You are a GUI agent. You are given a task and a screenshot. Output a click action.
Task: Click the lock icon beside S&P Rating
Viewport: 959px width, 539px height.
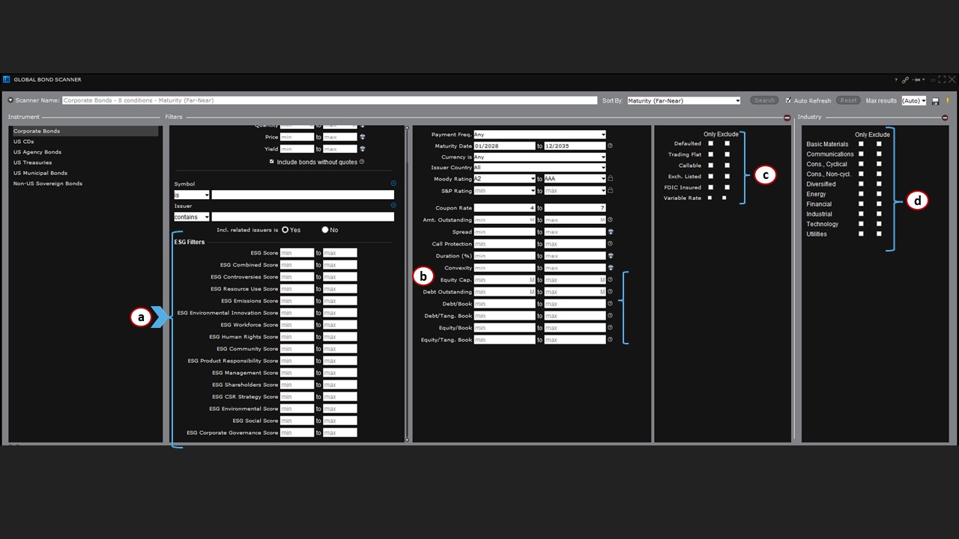pyautogui.click(x=610, y=191)
